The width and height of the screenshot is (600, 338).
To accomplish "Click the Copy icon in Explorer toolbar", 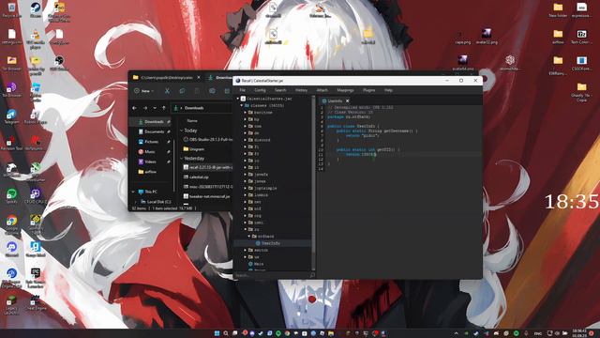I will (x=182, y=91).
